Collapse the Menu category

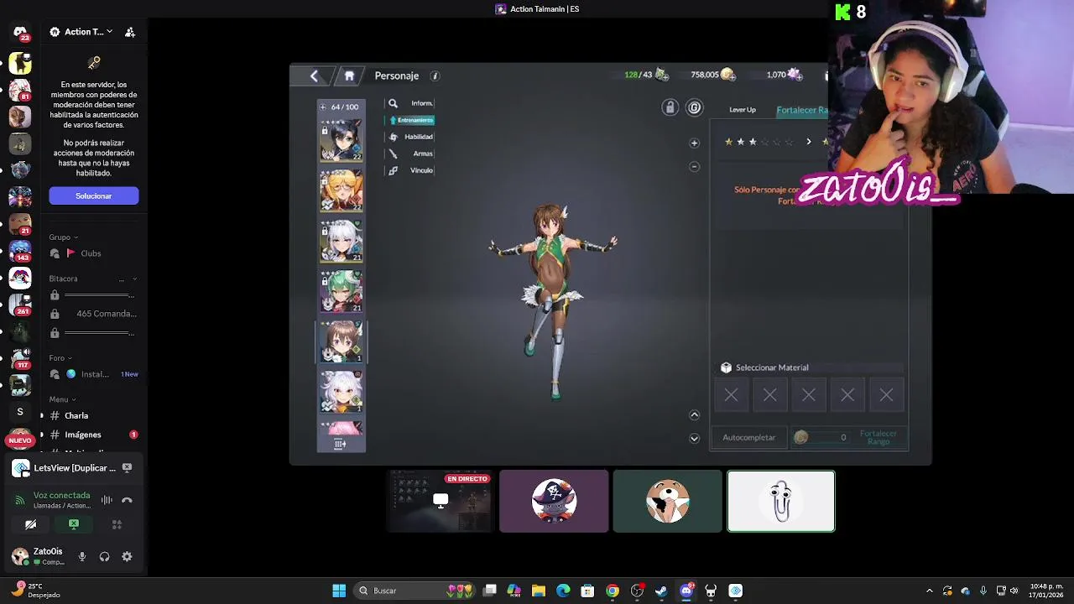pos(62,399)
